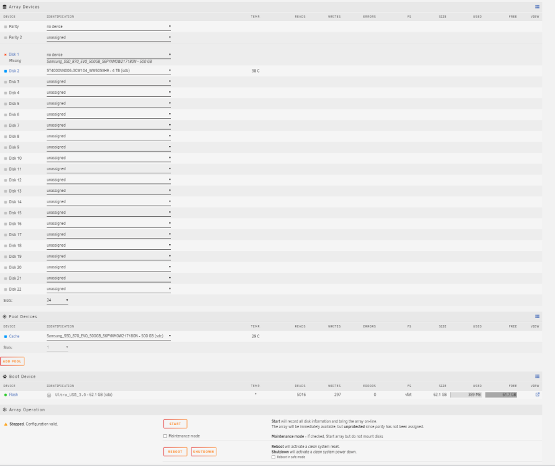Click the Pool Devices header icon

[4, 317]
